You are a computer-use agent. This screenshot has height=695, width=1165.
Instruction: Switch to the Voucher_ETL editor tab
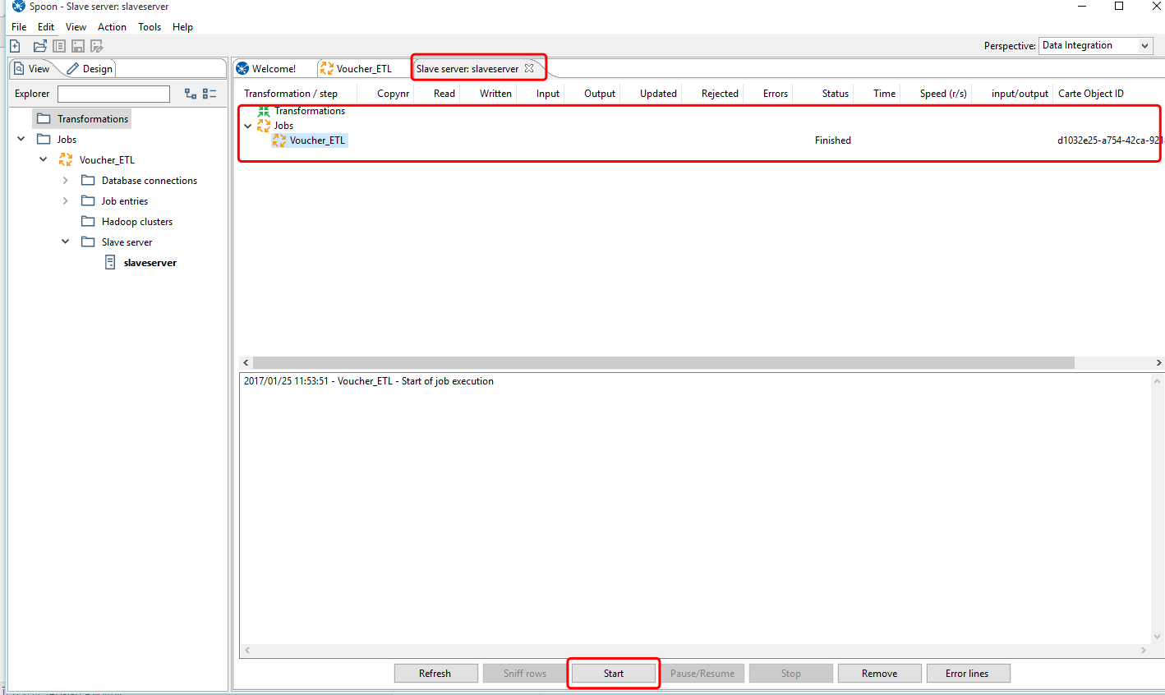coord(364,69)
